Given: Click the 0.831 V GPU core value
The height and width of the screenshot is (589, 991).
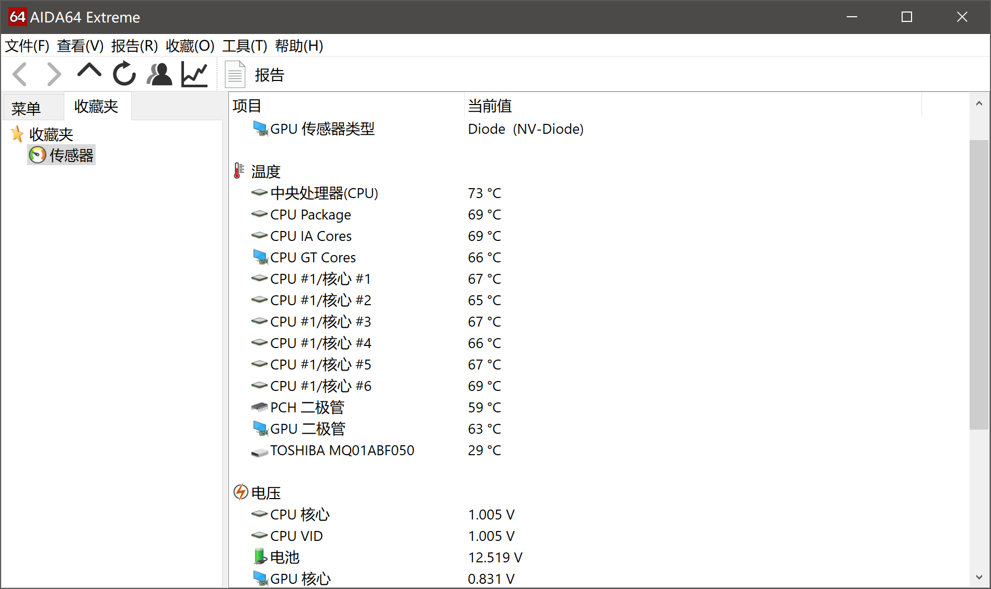Looking at the screenshot, I should (491, 579).
